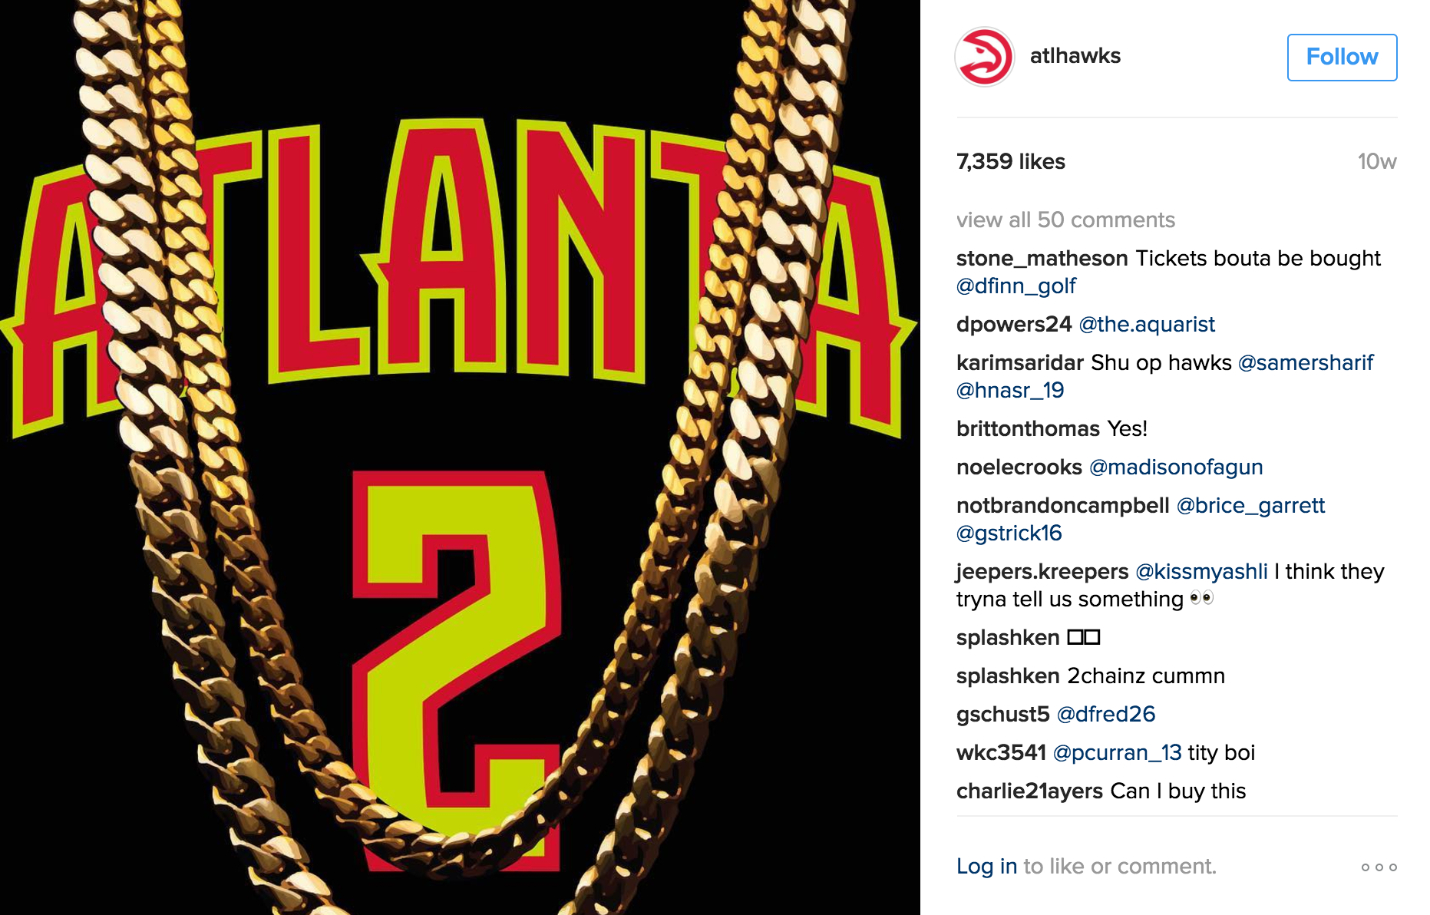Click the 10w post timestamp

[1377, 162]
